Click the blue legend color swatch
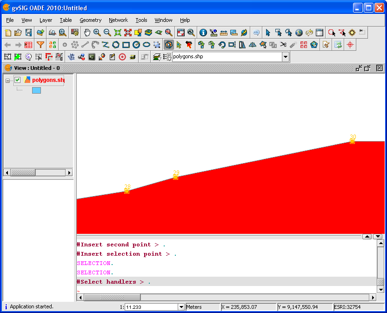The width and height of the screenshot is (387, 313). pyautogui.click(x=37, y=90)
